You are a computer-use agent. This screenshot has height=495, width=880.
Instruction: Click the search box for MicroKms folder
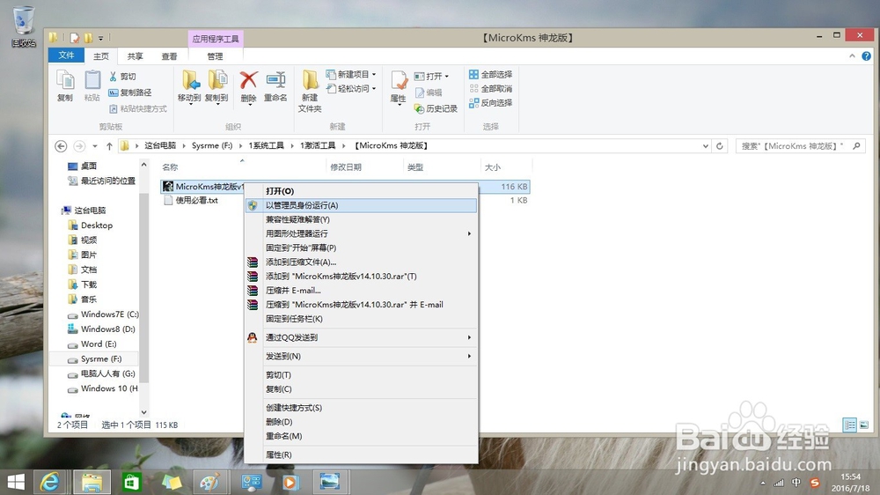[x=800, y=146]
